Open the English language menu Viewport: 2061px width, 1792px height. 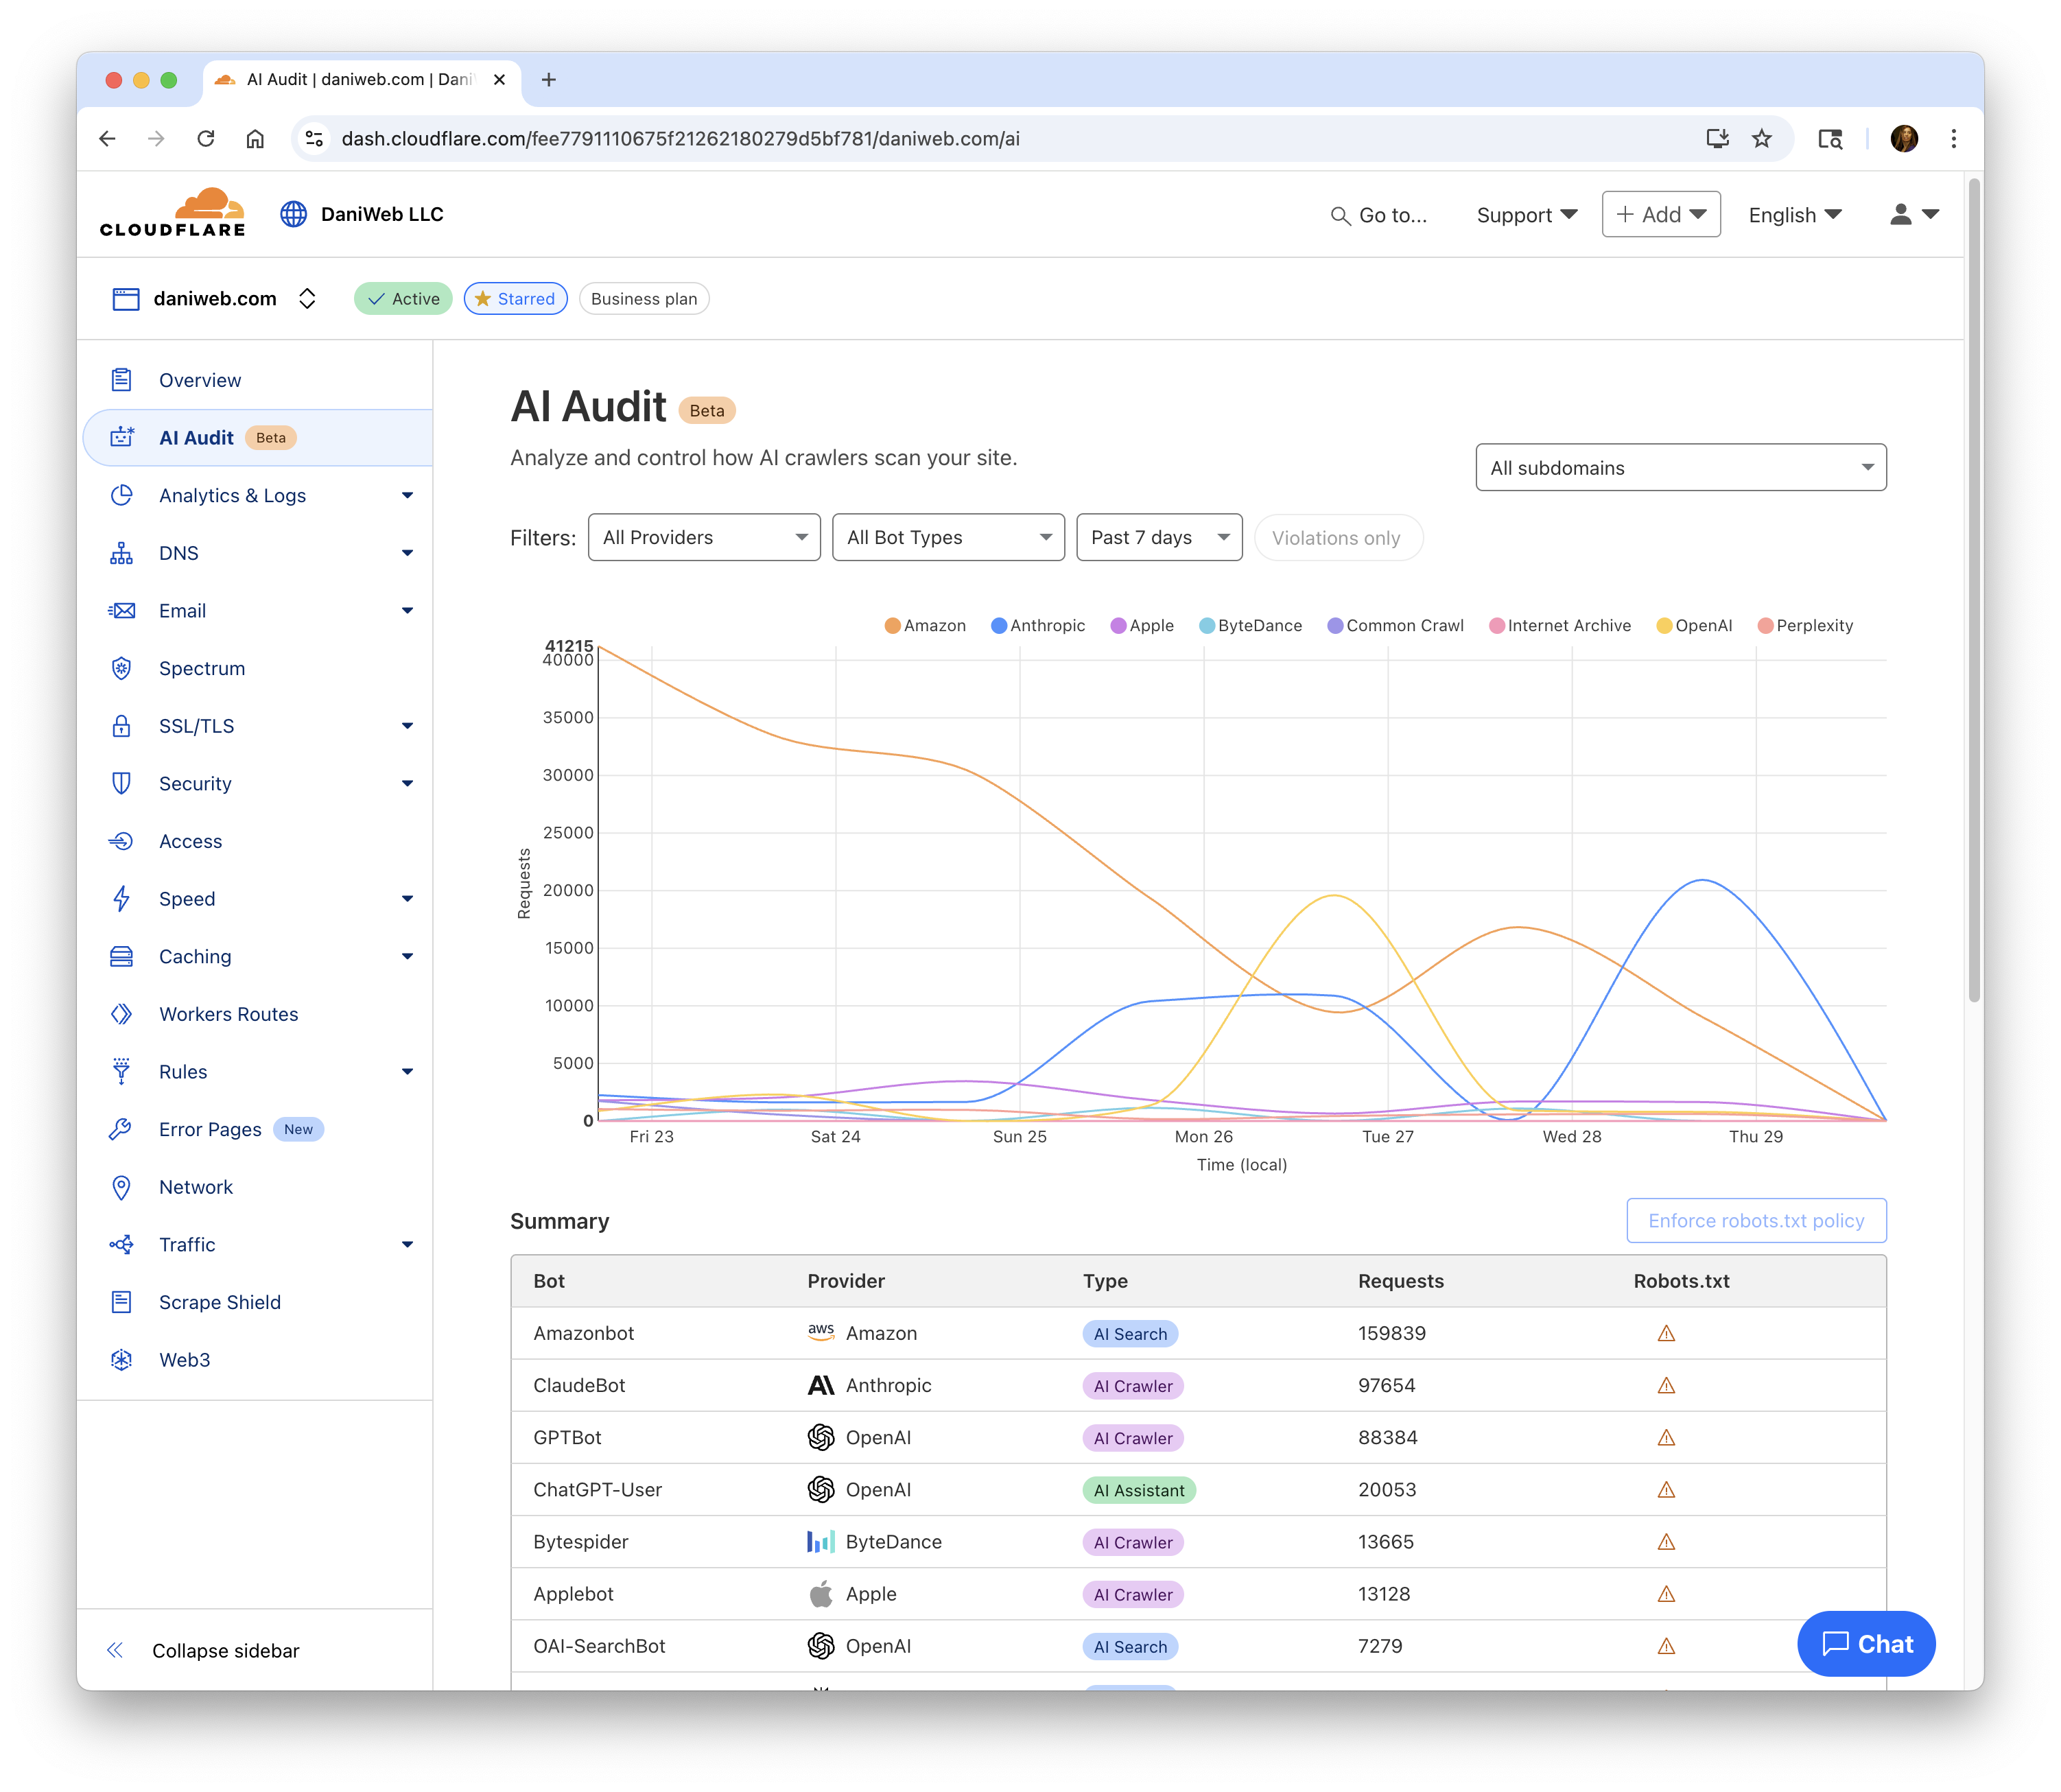1795,215
